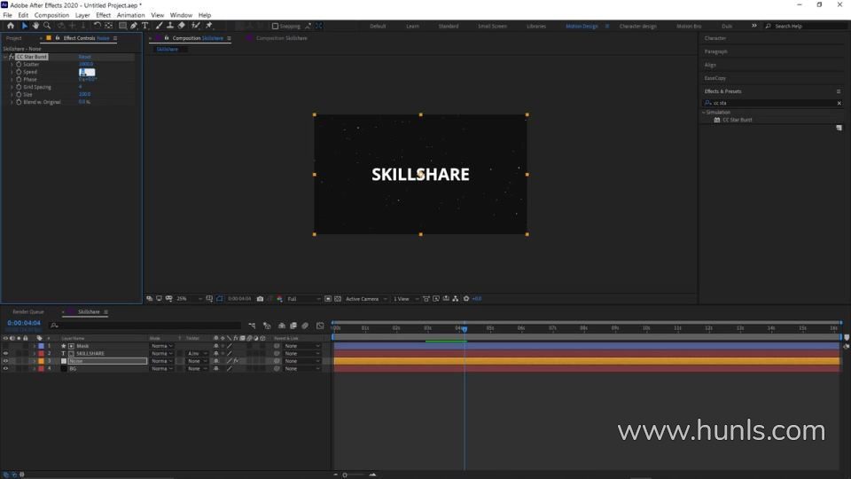Enable the Snapping checkbox
851x479 pixels.
click(275, 26)
